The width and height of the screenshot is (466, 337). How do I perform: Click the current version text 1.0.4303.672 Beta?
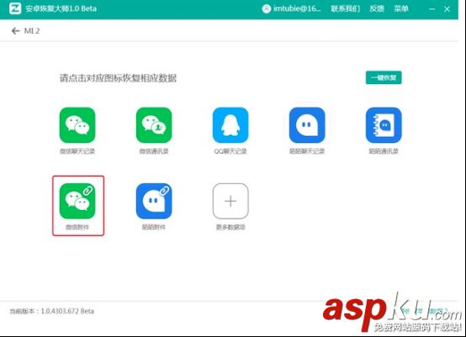pyautogui.click(x=51, y=311)
